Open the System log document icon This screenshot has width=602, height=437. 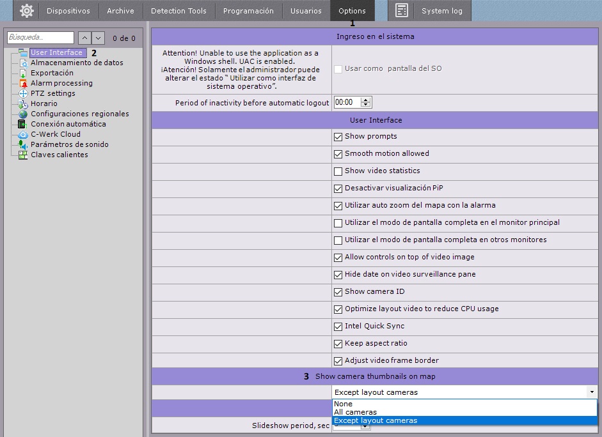pyautogui.click(x=402, y=11)
